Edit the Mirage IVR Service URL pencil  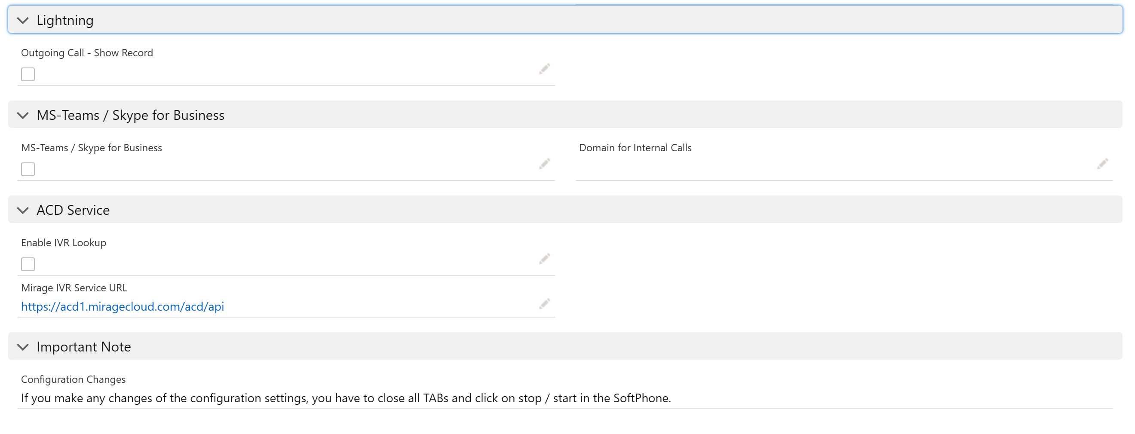click(545, 304)
